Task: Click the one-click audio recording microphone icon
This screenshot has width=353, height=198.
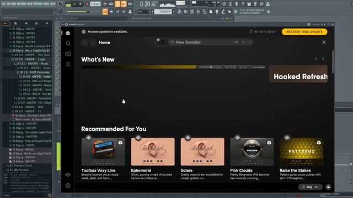Action: (237, 4)
